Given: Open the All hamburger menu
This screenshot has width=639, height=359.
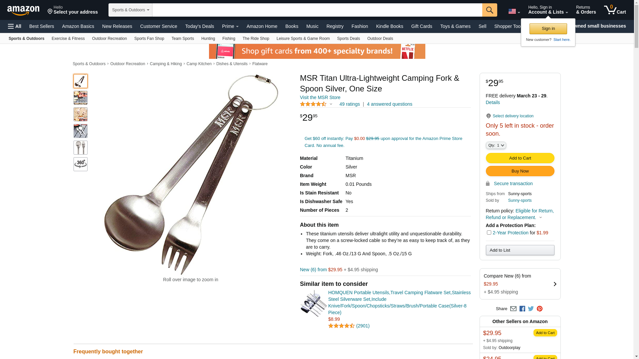Looking at the screenshot, I should coord(15,26).
